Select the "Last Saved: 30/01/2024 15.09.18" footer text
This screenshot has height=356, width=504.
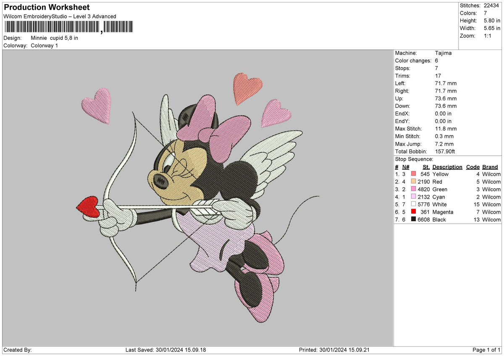click(165, 350)
